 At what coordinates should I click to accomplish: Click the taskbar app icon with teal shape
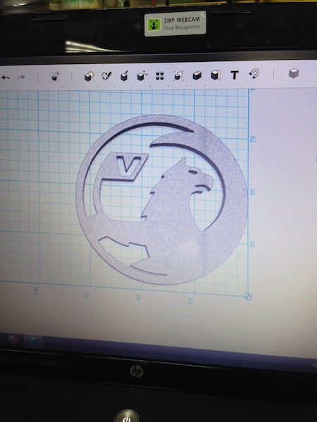34,342
